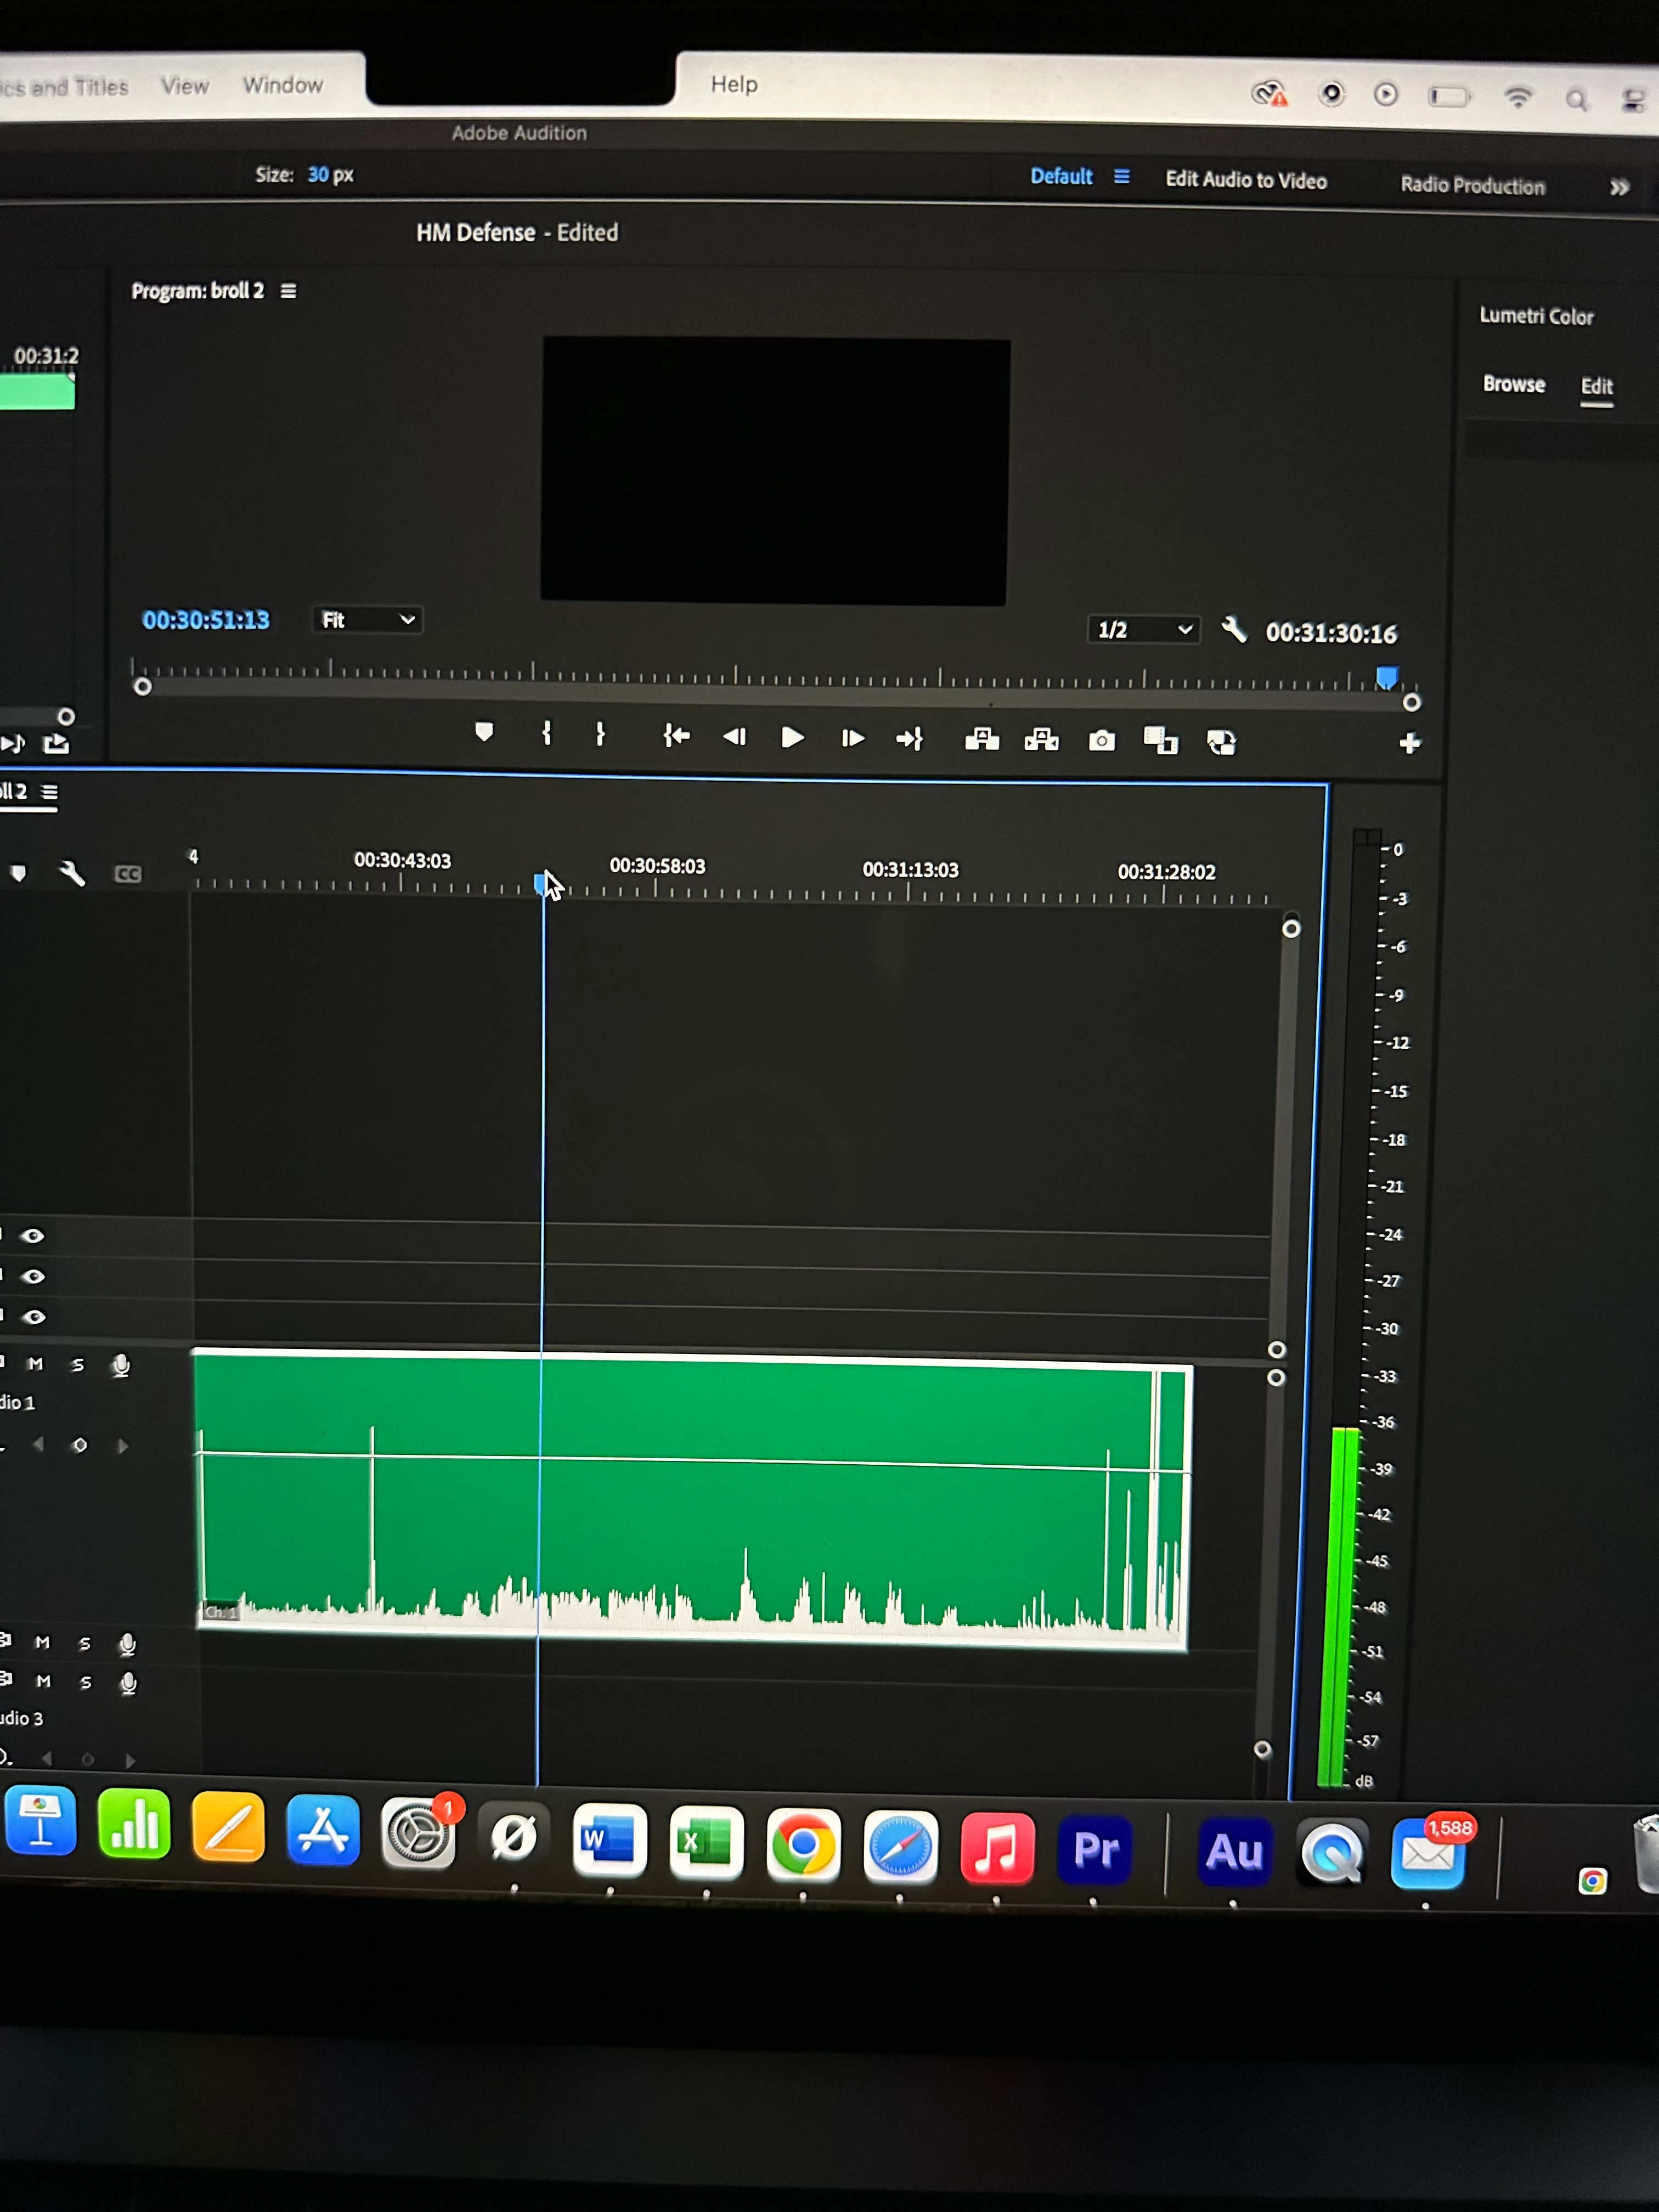Expand the workspaces overflow chevron
Image resolution: width=1659 pixels, height=2212 pixels.
pyautogui.click(x=1619, y=187)
